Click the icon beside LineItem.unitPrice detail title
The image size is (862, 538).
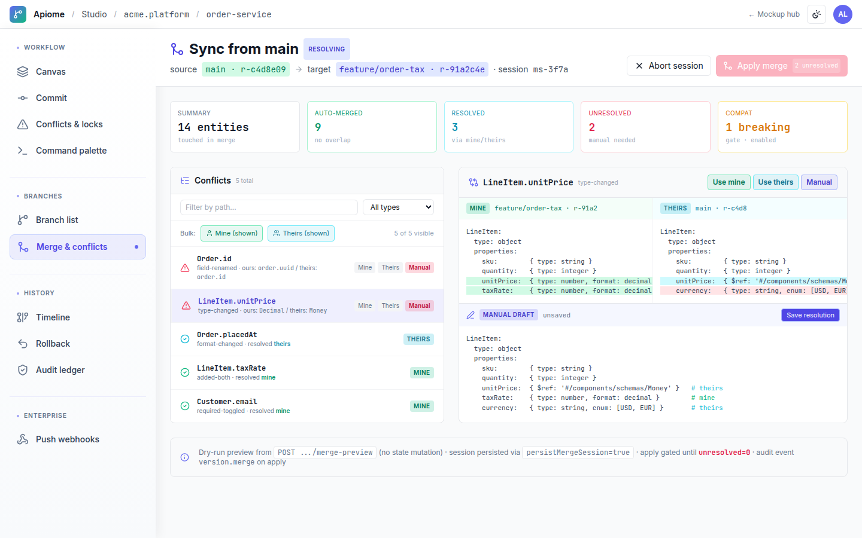(x=474, y=182)
